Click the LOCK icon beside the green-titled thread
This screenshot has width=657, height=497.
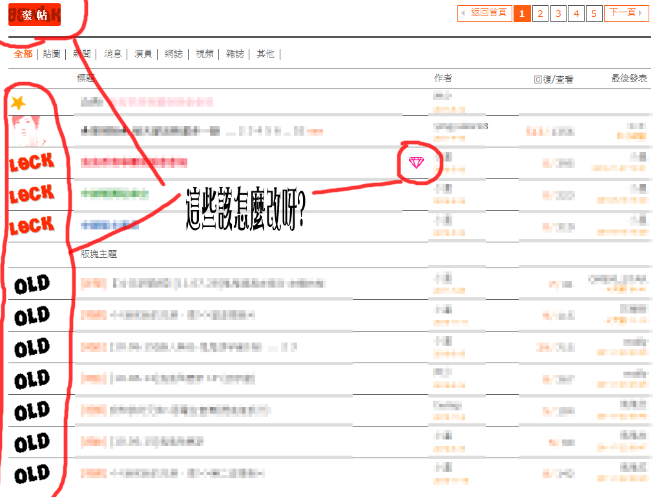32,193
